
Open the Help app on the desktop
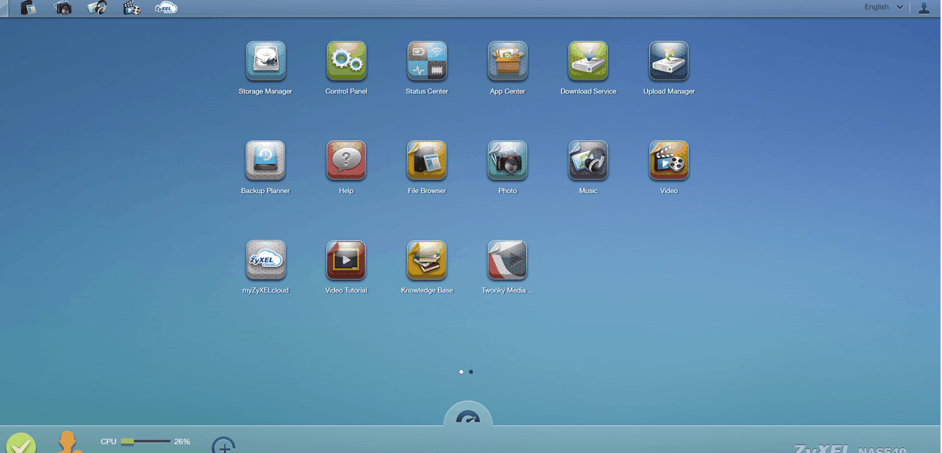346,161
